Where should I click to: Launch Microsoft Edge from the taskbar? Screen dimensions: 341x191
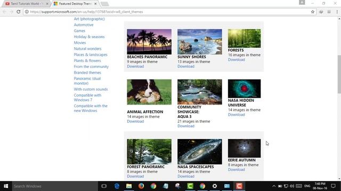(117, 186)
